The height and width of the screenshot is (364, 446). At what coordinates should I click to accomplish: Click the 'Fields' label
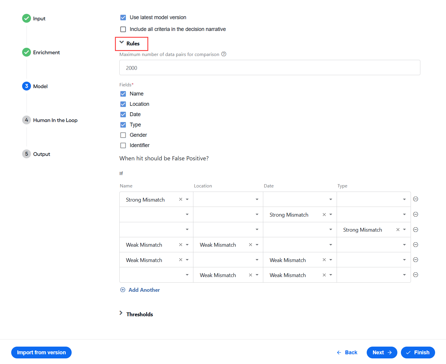click(126, 85)
